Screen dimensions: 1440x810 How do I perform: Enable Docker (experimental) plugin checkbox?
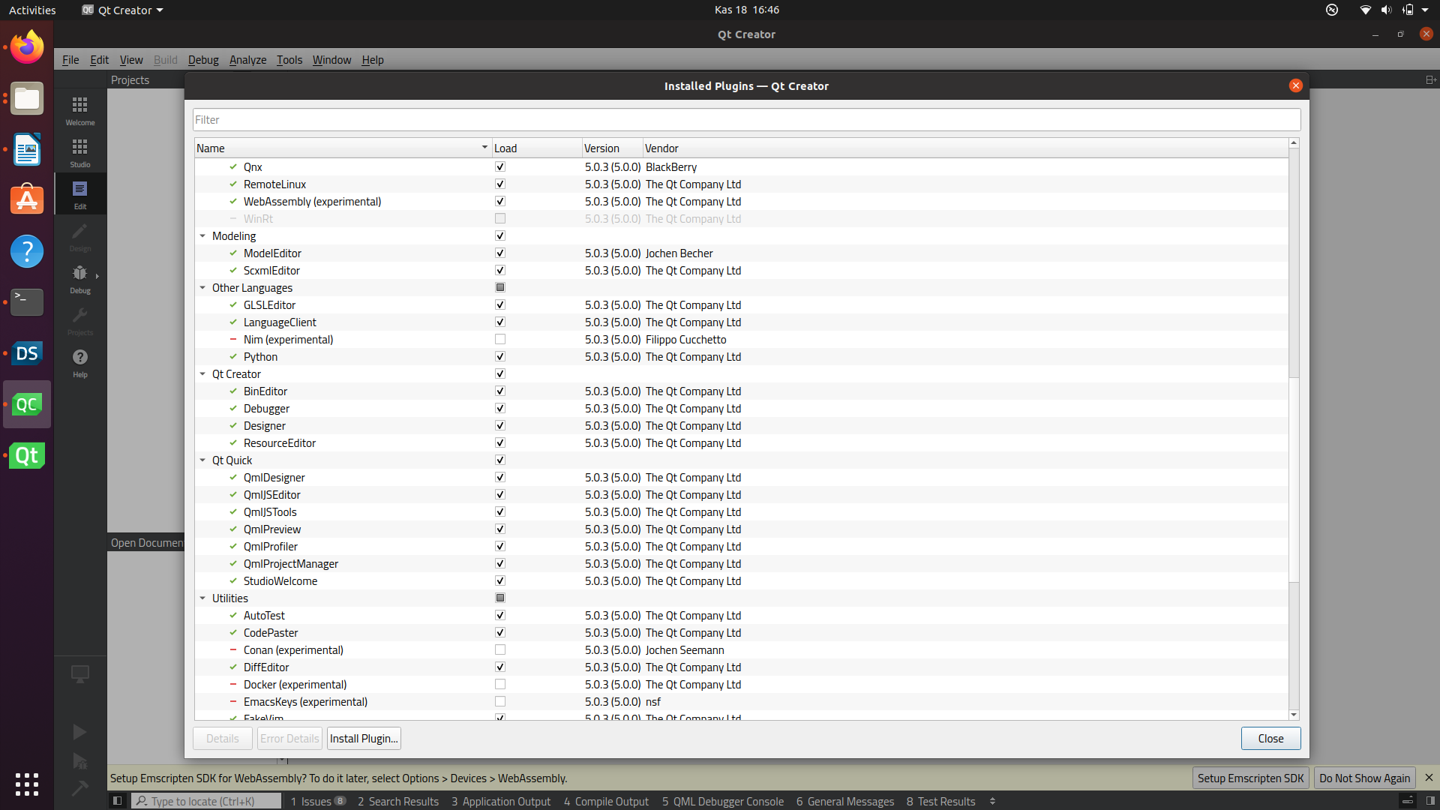pyautogui.click(x=500, y=685)
